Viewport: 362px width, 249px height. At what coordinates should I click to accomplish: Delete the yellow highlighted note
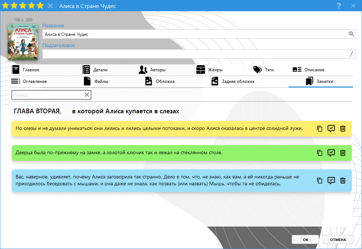click(343, 128)
